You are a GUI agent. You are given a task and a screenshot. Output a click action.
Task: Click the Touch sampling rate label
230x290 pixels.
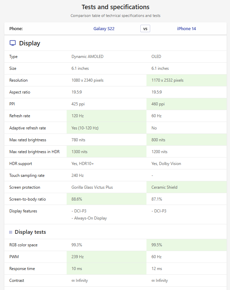coord(27,175)
